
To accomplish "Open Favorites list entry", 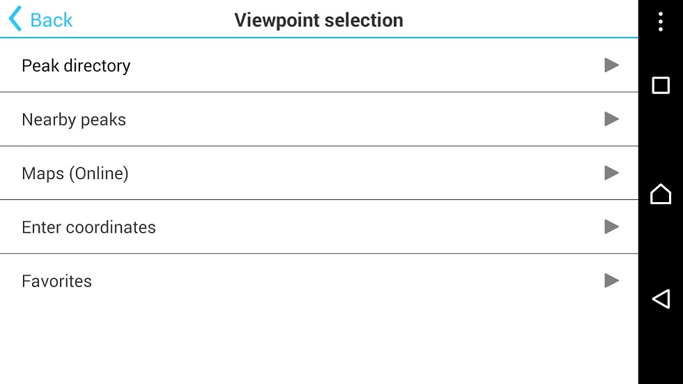I will click(56, 282).
